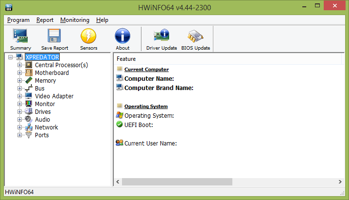The width and height of the screenshot is (349, 200).
Task: Click the Central Processor(s) chip icon
Action: (29, 65)
